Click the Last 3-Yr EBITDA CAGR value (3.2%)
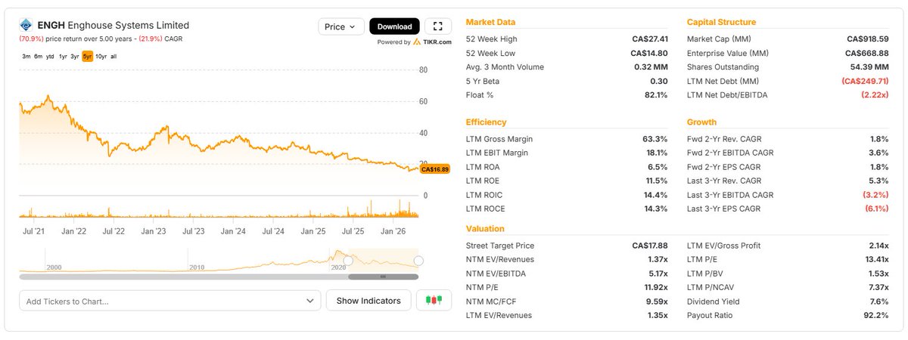The image size is (908, 340). point(876,195)
